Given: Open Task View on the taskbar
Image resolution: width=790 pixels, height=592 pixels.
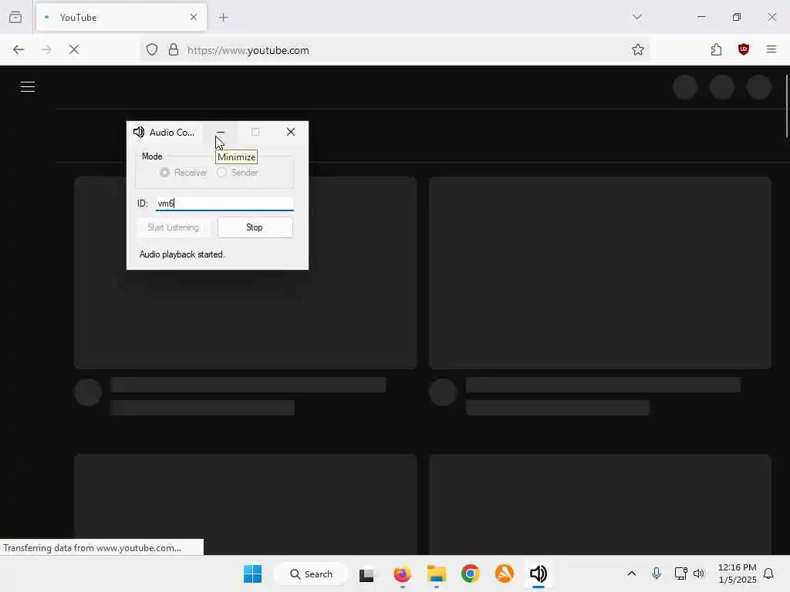Looking at the screenshot, I should click(366, 574).
